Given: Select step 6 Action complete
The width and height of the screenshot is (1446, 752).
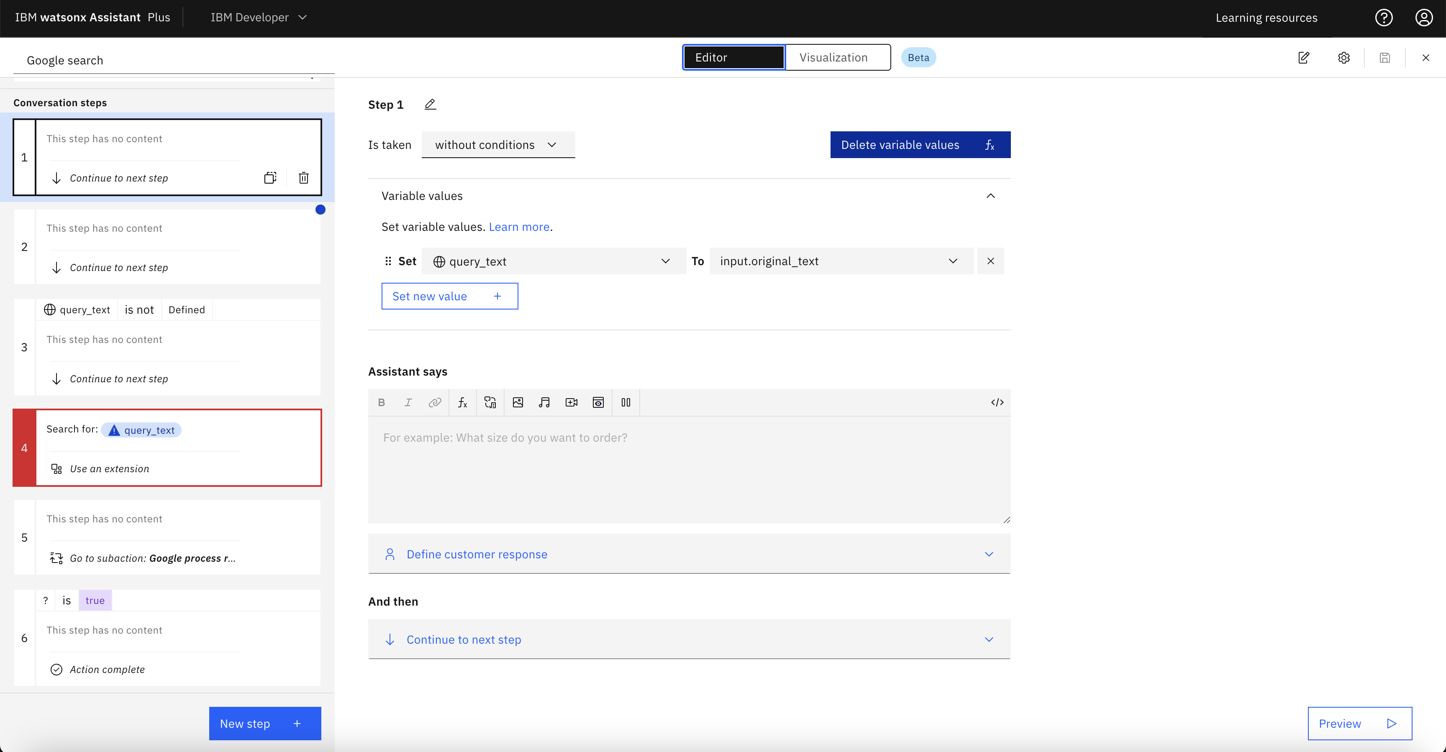Looking at the screenshot, I should (x=167, y=638).
